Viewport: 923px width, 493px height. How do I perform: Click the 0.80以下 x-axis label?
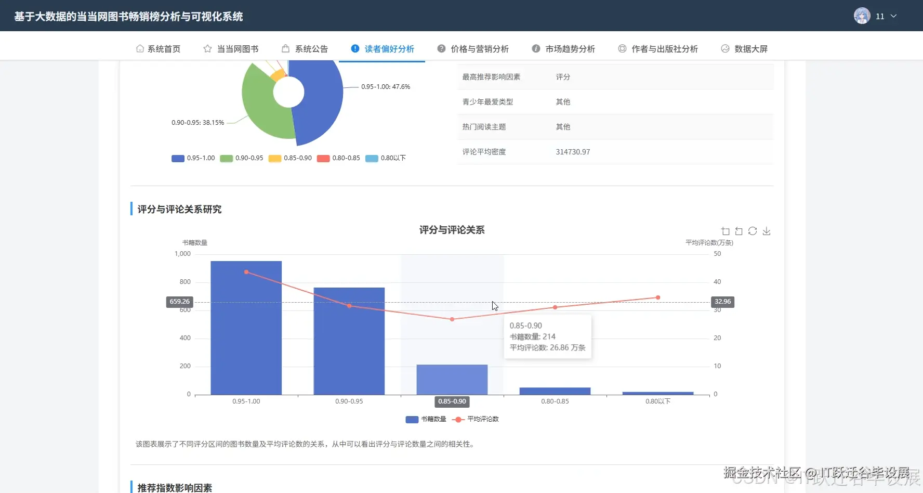(658, 401)
